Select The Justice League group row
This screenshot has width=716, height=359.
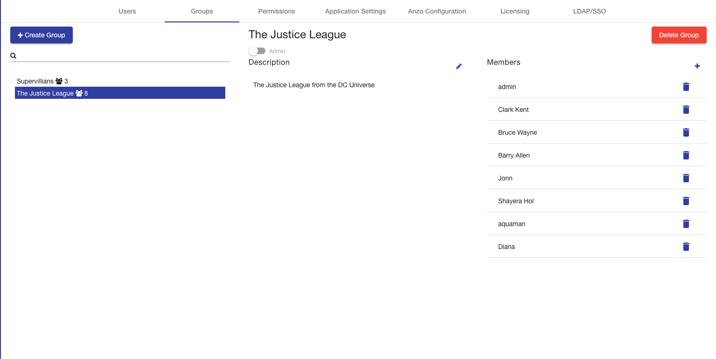click(x=120, y=93)
